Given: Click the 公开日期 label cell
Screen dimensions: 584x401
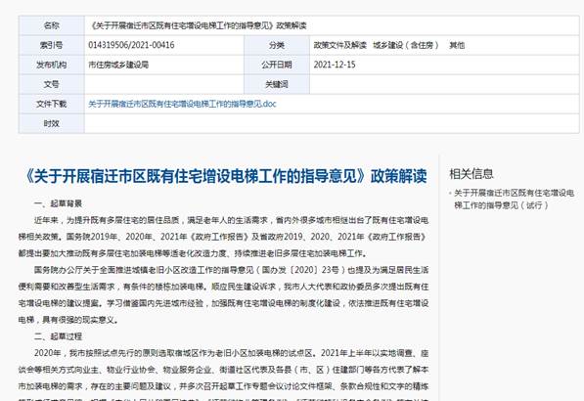Looking at the screenshot, I should [x=277, y=65].
